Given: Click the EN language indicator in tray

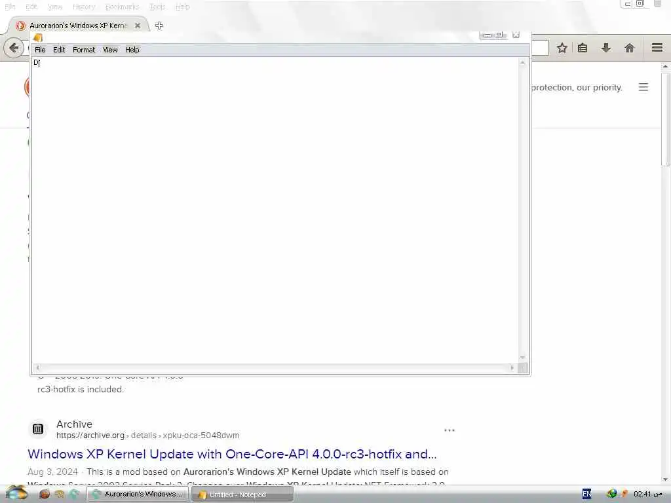Looking at the screenshot, I should (x=586, y=494).
